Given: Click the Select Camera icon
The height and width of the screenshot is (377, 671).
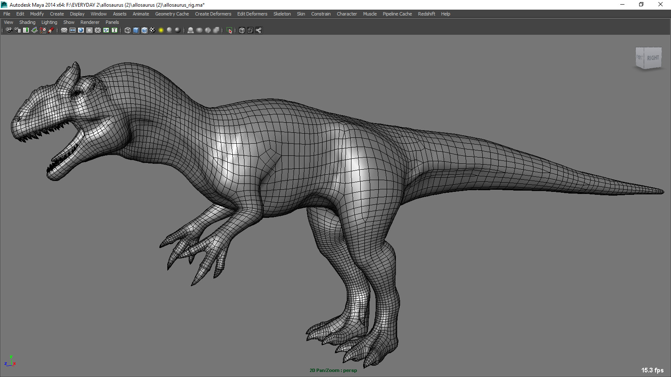Looking at the screenshot, I should tap(9, 30).
